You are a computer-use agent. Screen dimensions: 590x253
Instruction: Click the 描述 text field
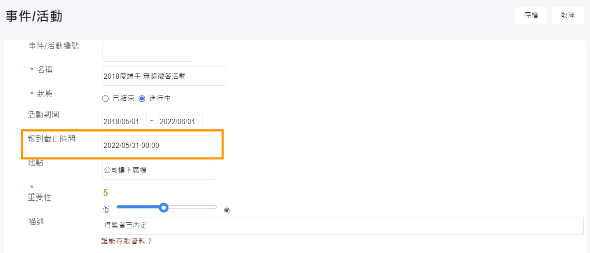point(342,226)
